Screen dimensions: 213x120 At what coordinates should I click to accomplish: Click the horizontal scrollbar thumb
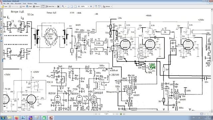tap(108, 112)
